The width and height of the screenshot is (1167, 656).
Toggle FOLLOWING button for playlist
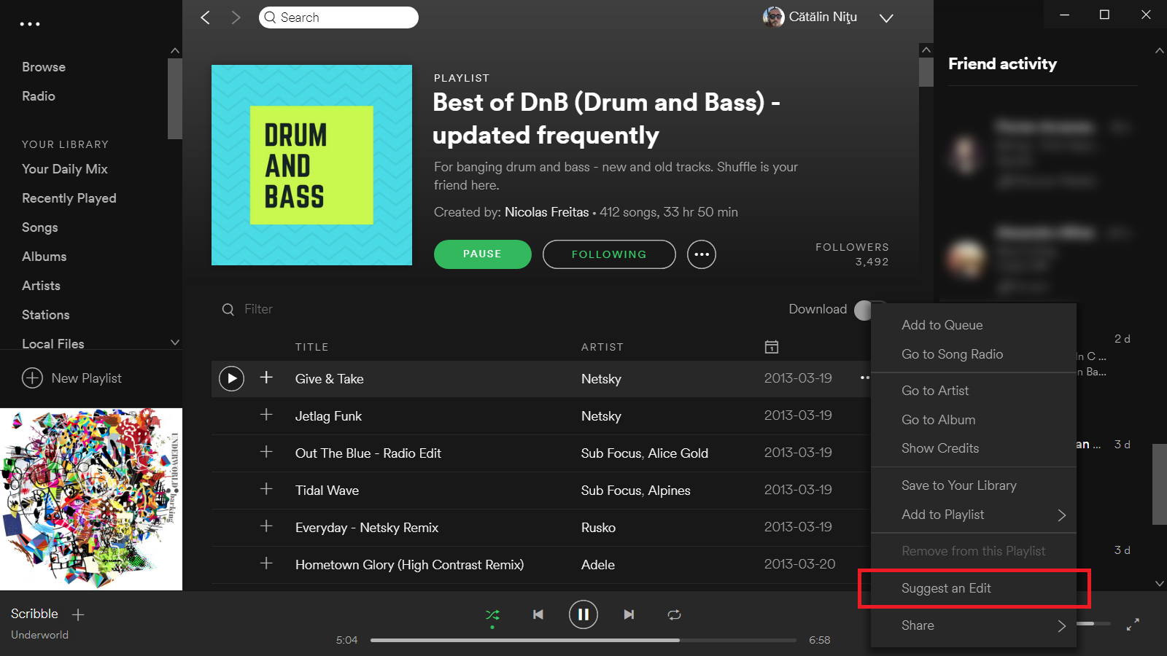pos(609,254)
